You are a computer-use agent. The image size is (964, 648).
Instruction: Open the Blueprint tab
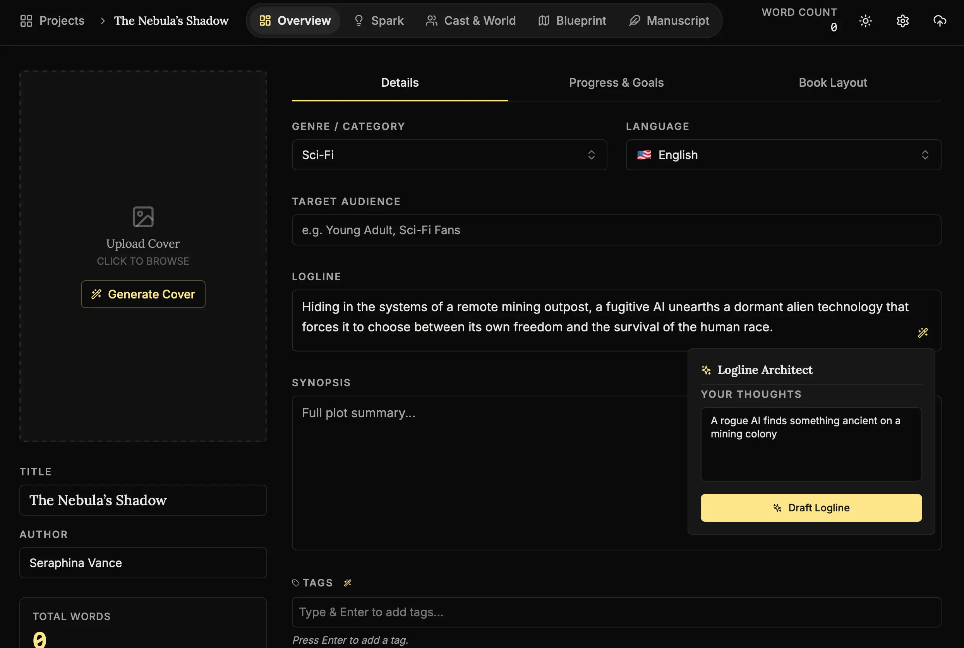pos(572,21)
